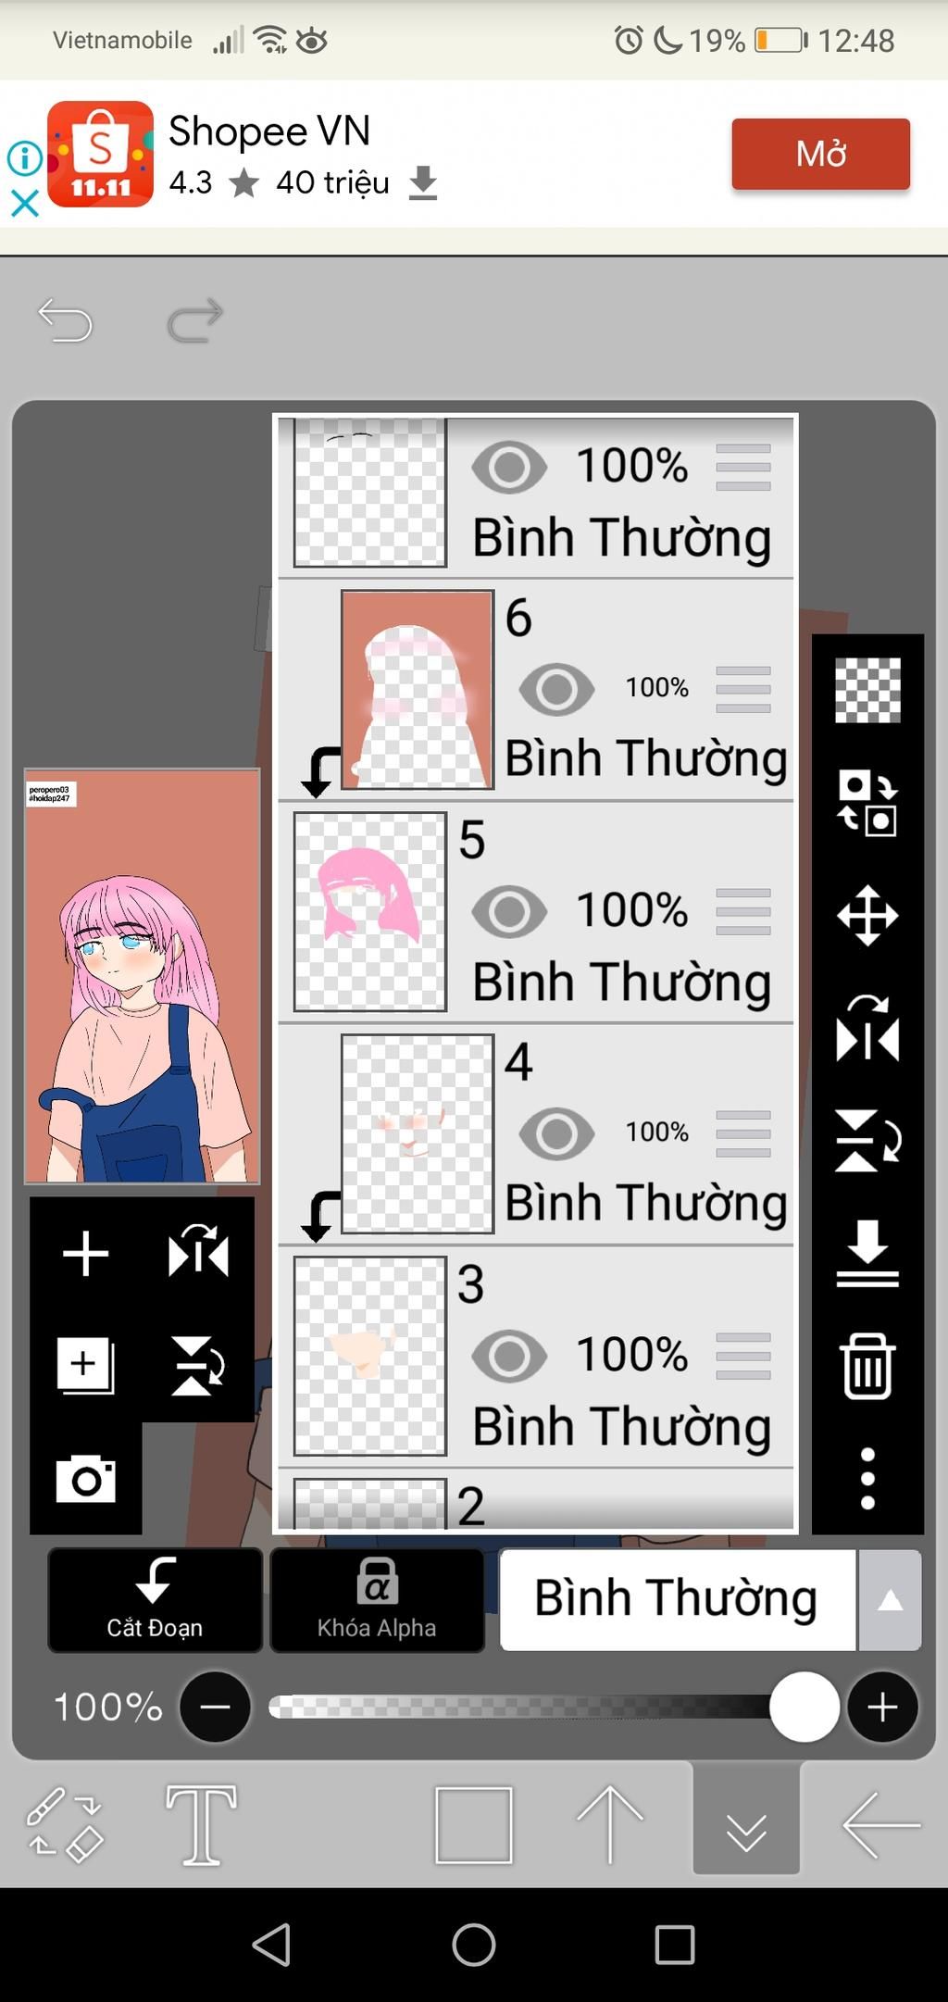948x2002 pixels.
Task: Click the Cắt Đoạn clipping button
Action: point(155,1600)
